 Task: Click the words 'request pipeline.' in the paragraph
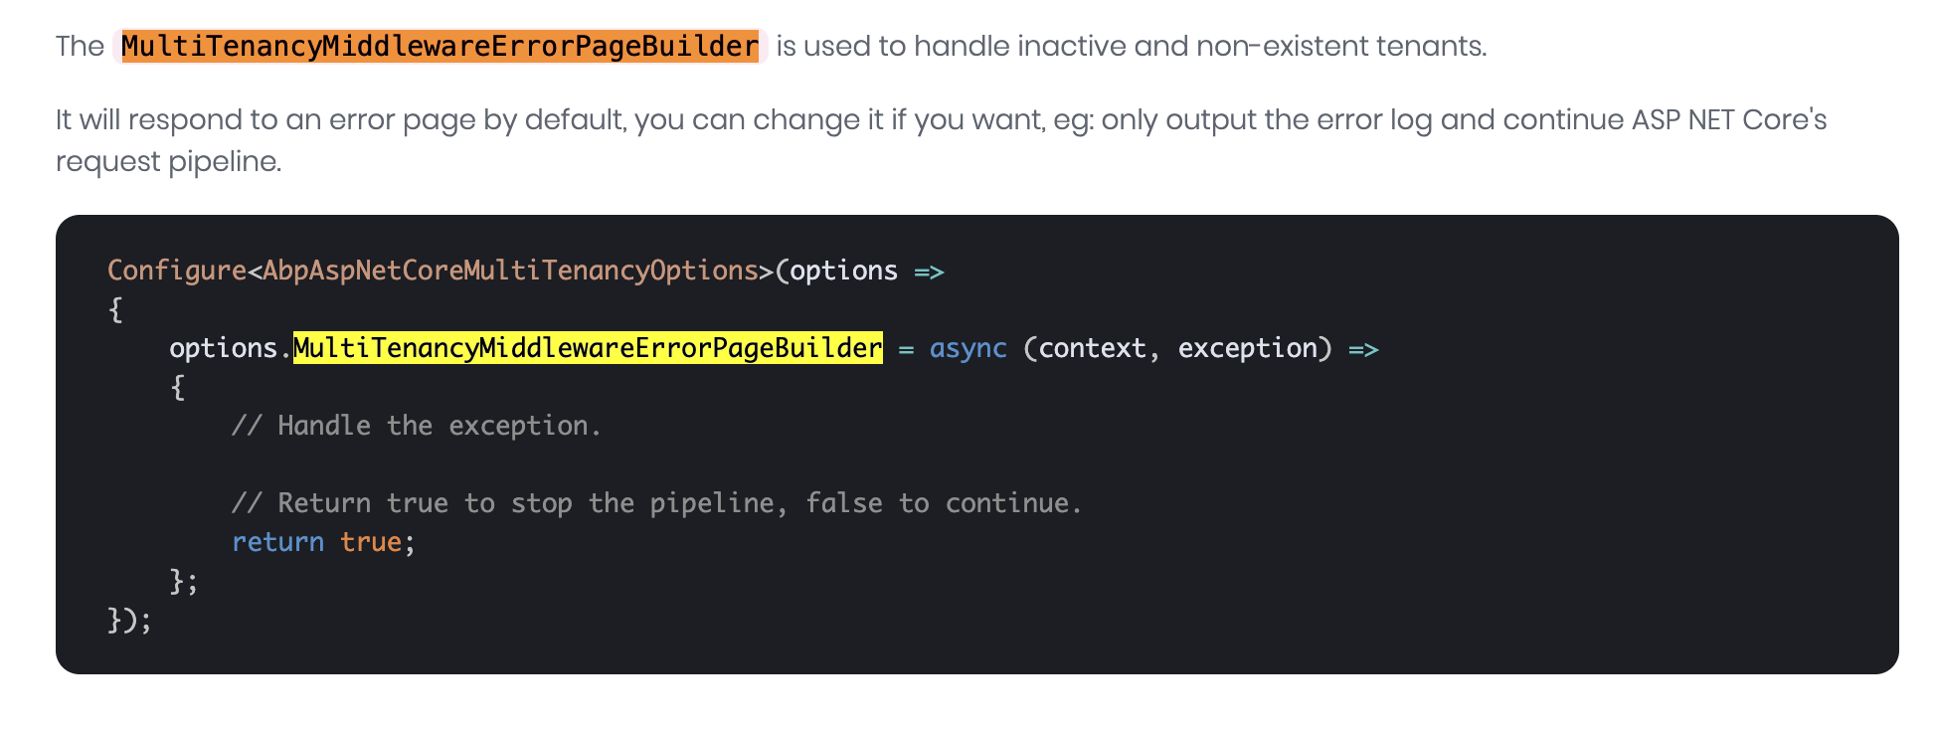pyautogui.click(x=169, y=161)
